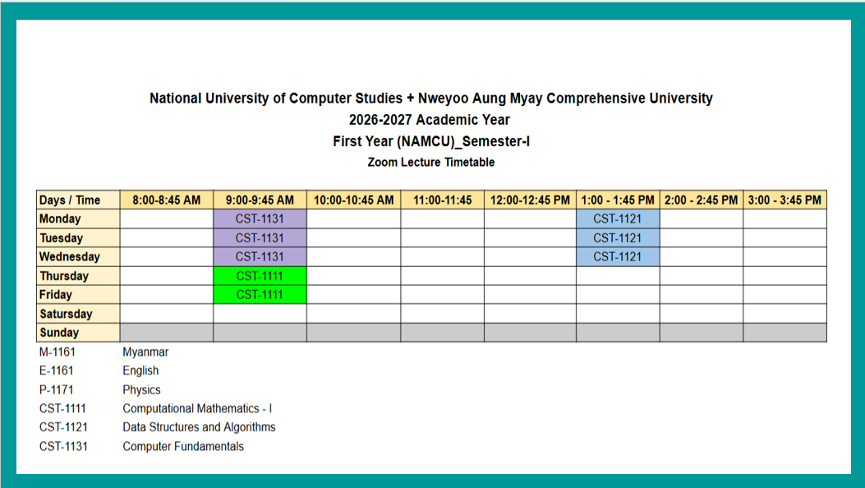Click Wednesday CST-1121 cell
Screen dimensions: 865x488
point(618,257)
